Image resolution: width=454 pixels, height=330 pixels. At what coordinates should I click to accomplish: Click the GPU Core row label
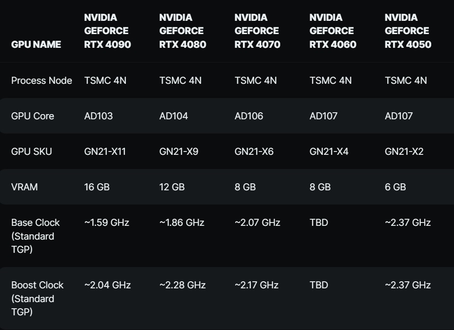[32, 116]
